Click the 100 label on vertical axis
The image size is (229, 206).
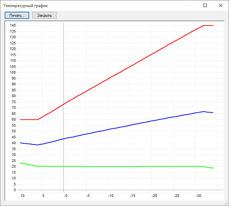[x=13, y=72]
